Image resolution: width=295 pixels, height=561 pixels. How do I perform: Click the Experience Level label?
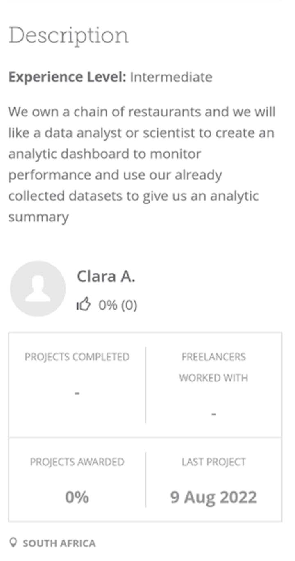(67, 77)
